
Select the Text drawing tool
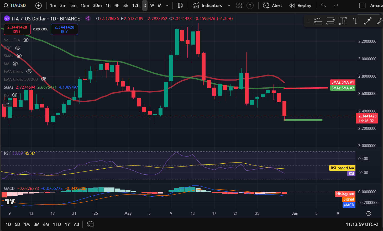355,21
